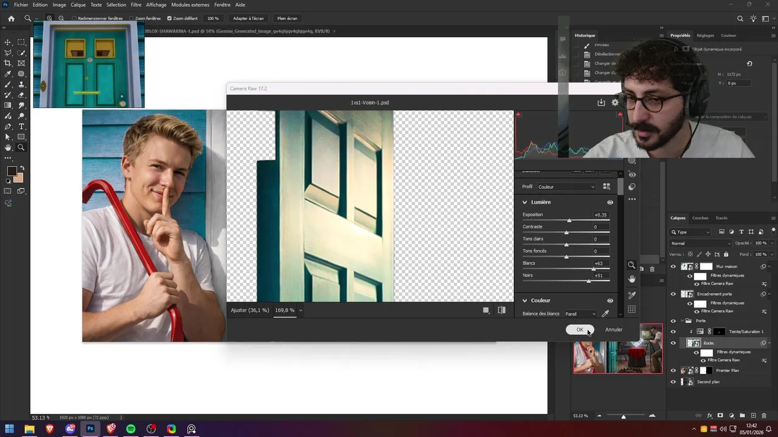Screen dimensions: 778x437
Task: Toggle before/after view in Camera Raw
Action: point(501,310)
